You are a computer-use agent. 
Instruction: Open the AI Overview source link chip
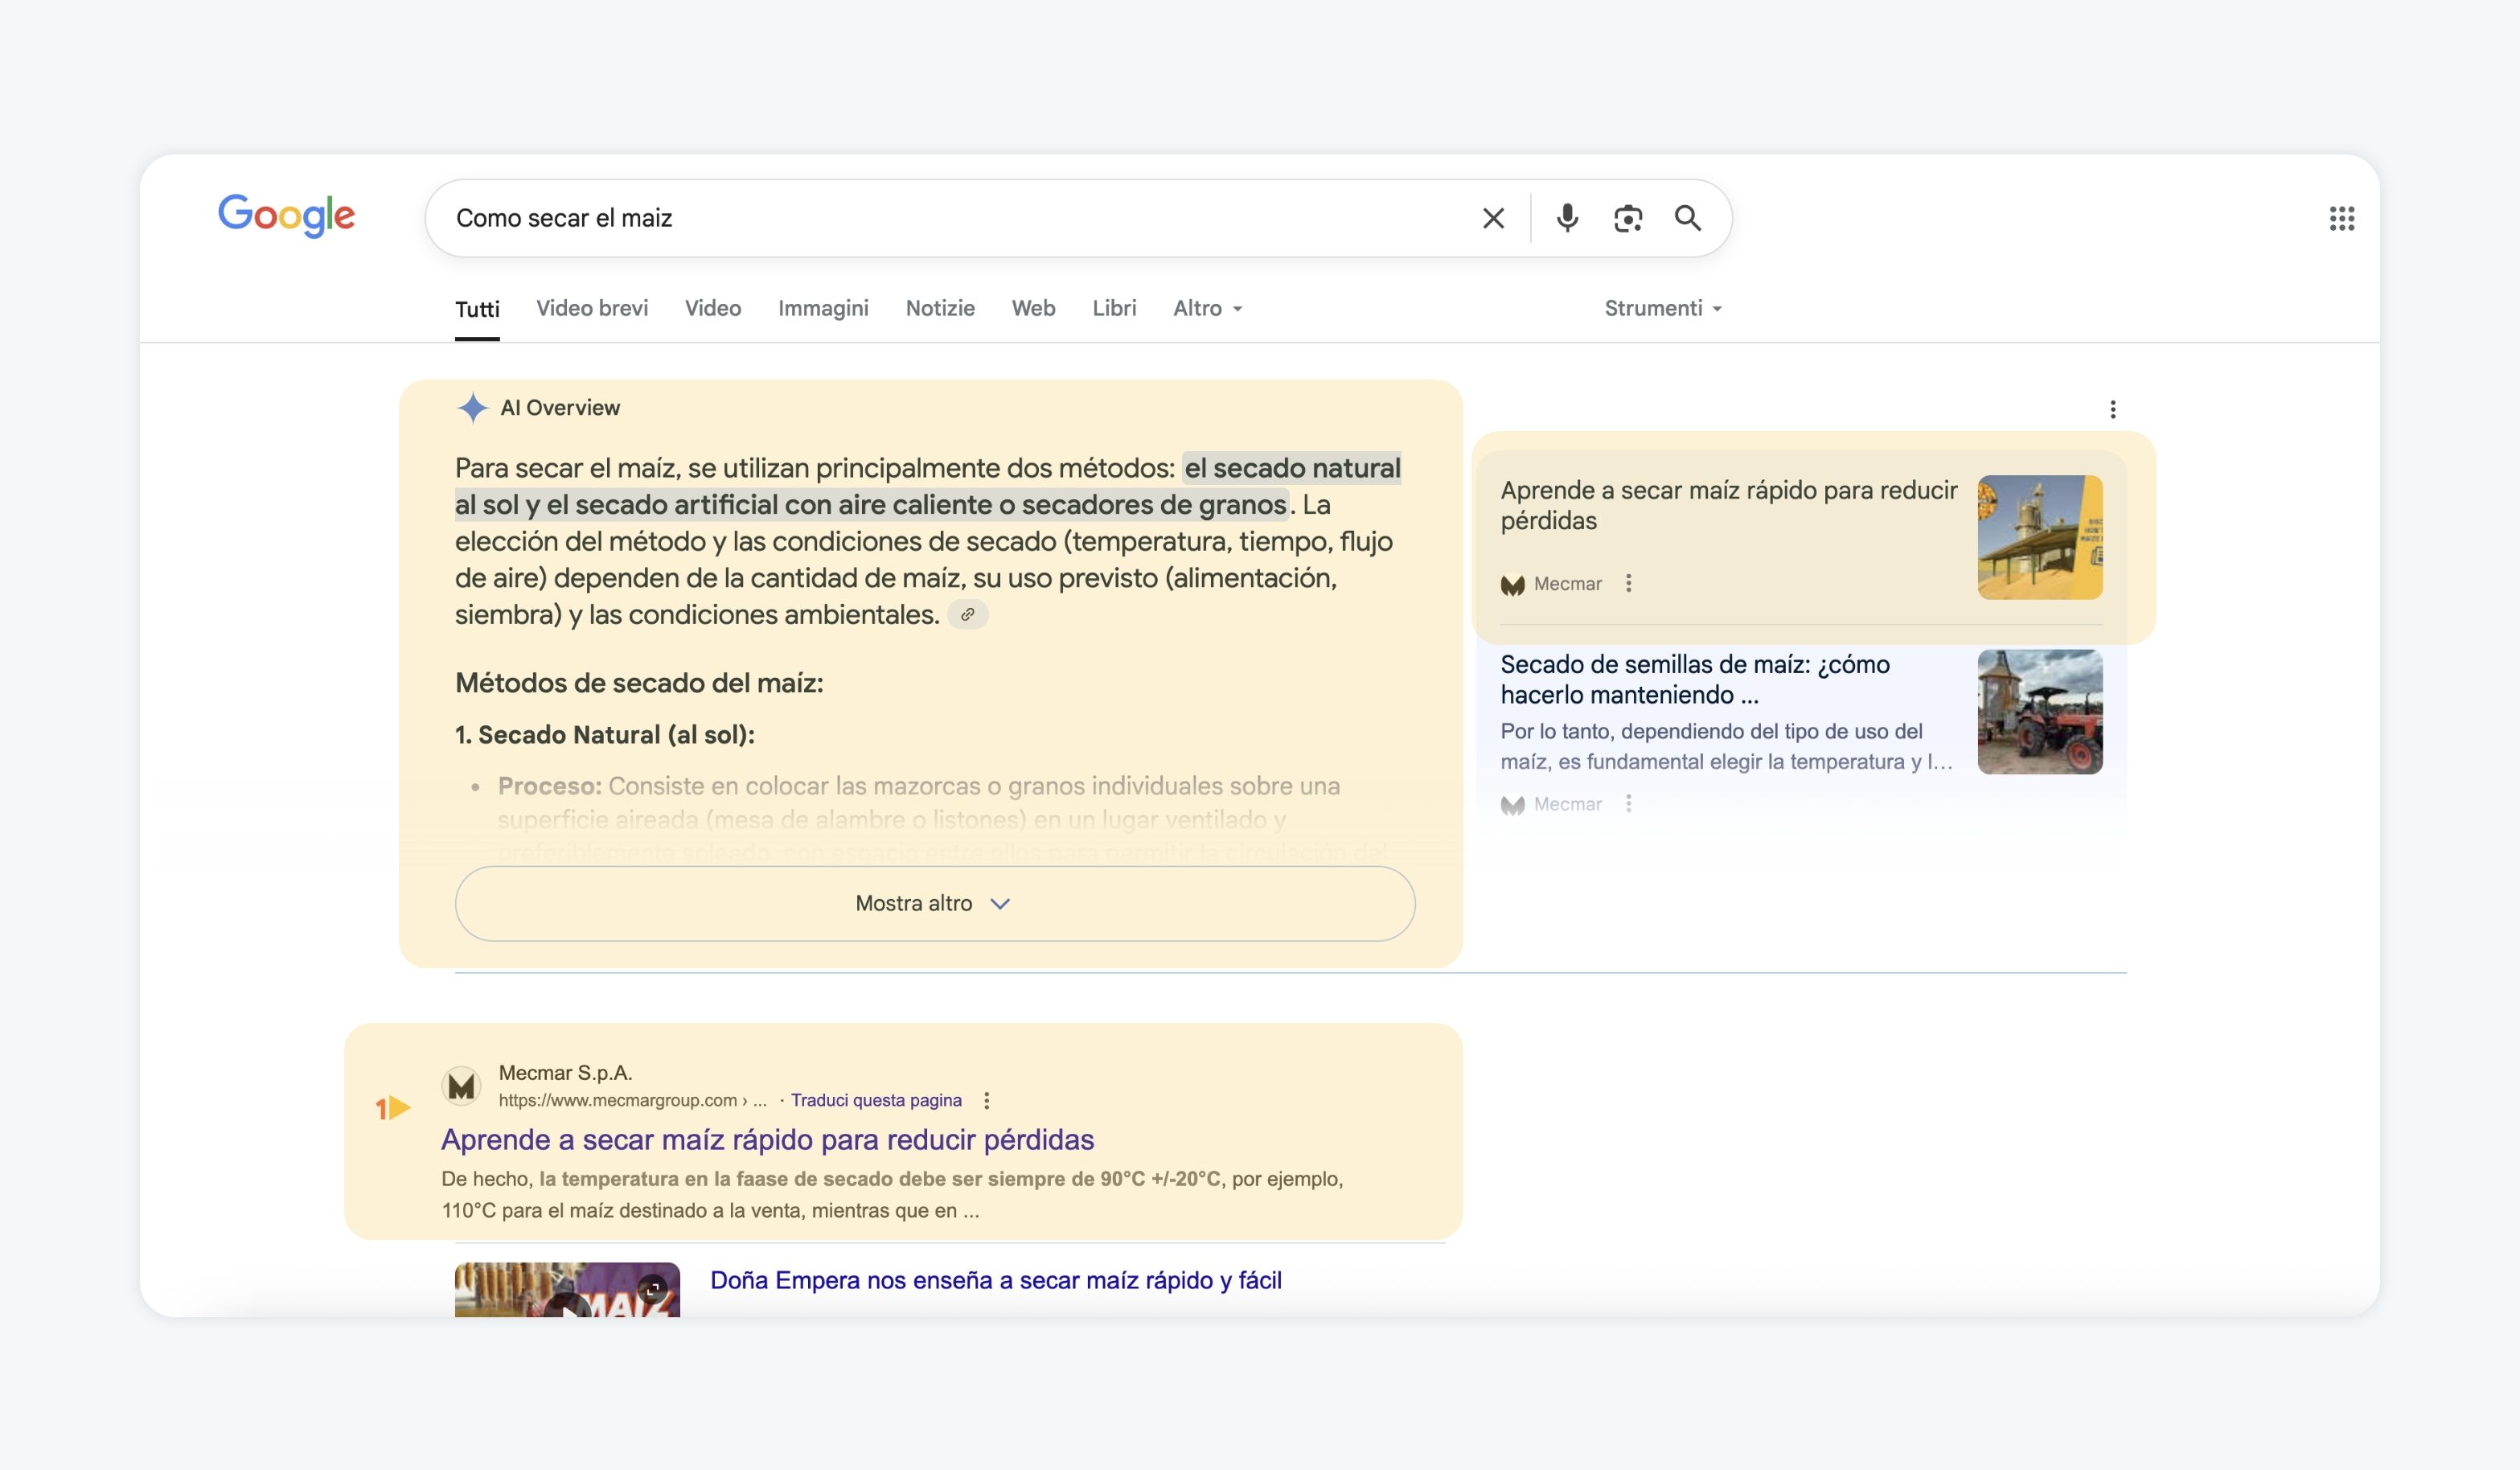pyautogui.click(x=967, y=614)
